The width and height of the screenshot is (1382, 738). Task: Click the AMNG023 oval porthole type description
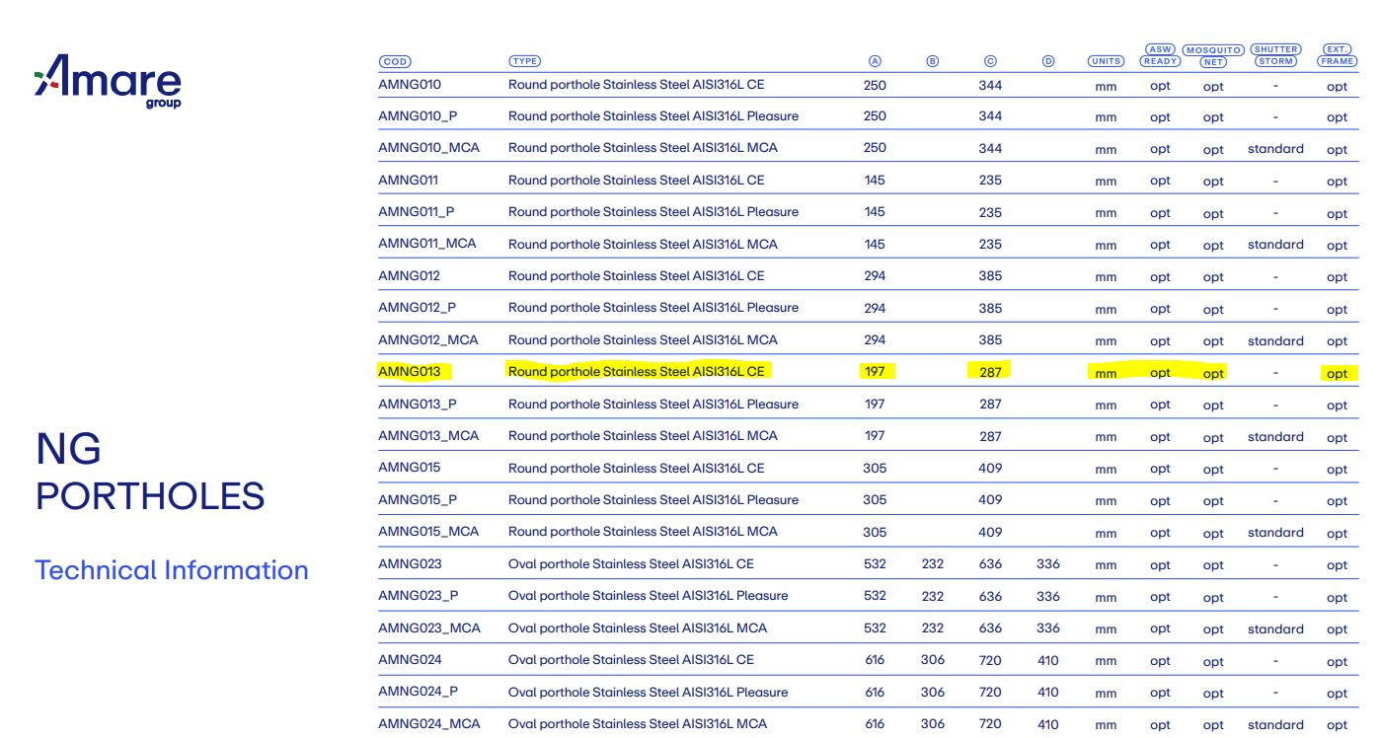[x=631, y=564]
